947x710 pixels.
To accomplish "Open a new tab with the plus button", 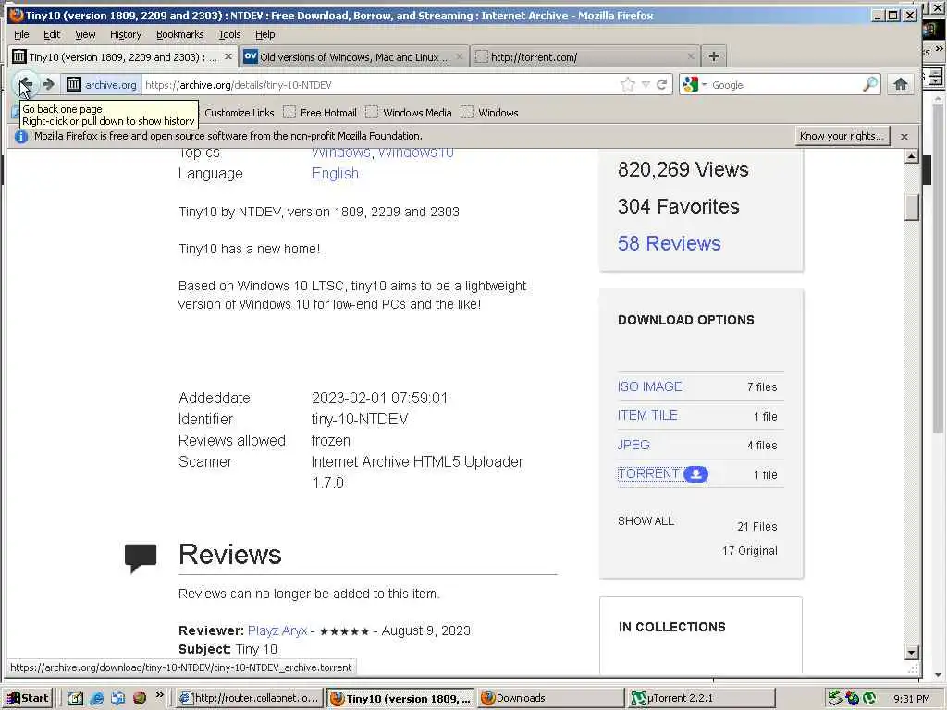I will 713,56.
